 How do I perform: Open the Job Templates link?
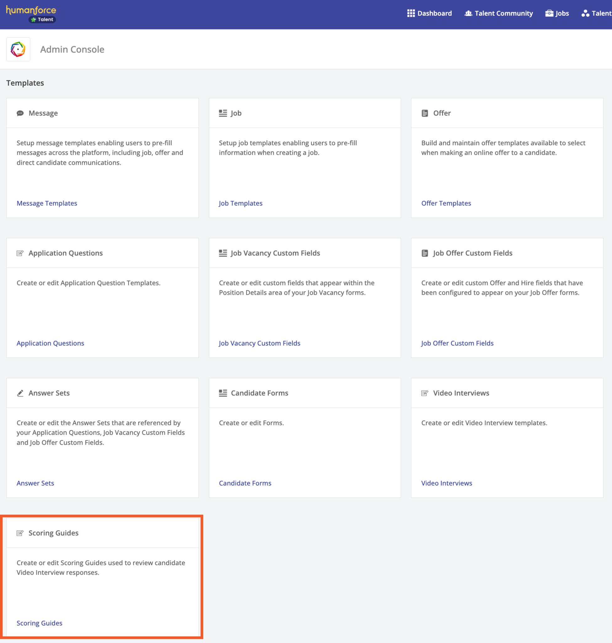pyautogui.click(x=241, y=203)
